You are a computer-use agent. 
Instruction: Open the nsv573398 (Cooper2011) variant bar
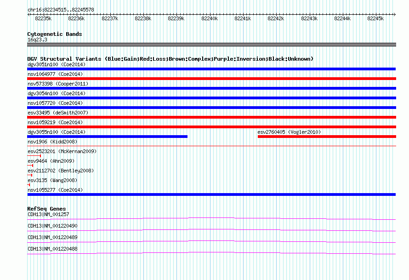point(211,88)
